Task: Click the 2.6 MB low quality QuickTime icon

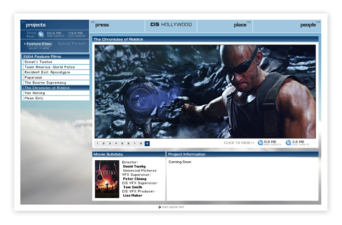Action: click(288, 143)
